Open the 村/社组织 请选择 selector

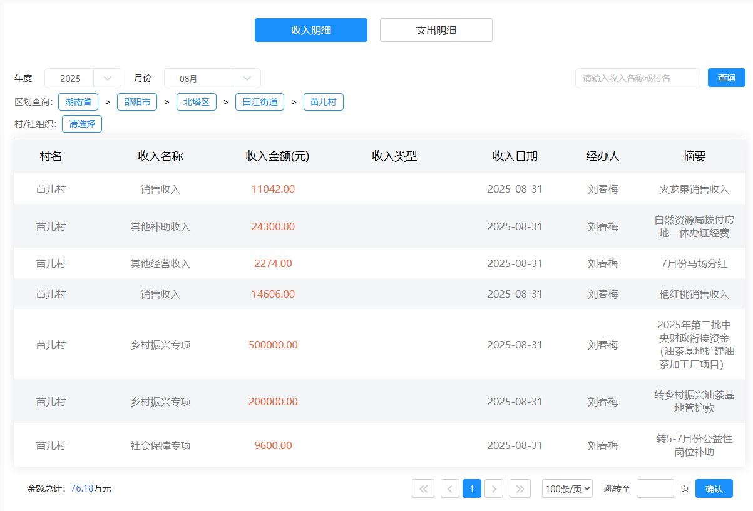tap(82, 124)
